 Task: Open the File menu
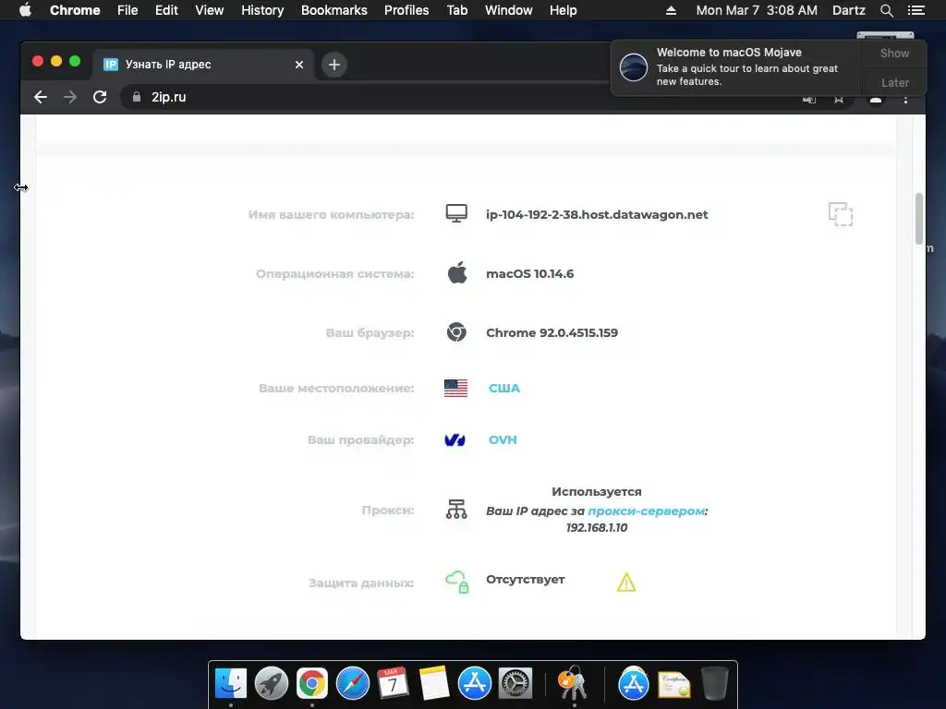(x=127, y=10)
